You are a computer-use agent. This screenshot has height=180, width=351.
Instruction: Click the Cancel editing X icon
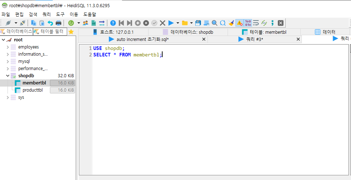click(x=163, y=23)
